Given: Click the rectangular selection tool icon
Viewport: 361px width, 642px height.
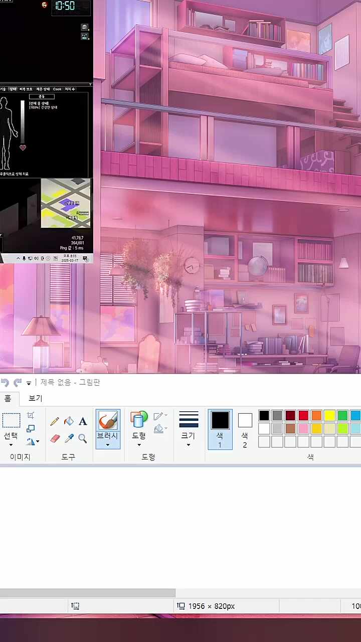Looking at the screenshot, I should point(11,420).
